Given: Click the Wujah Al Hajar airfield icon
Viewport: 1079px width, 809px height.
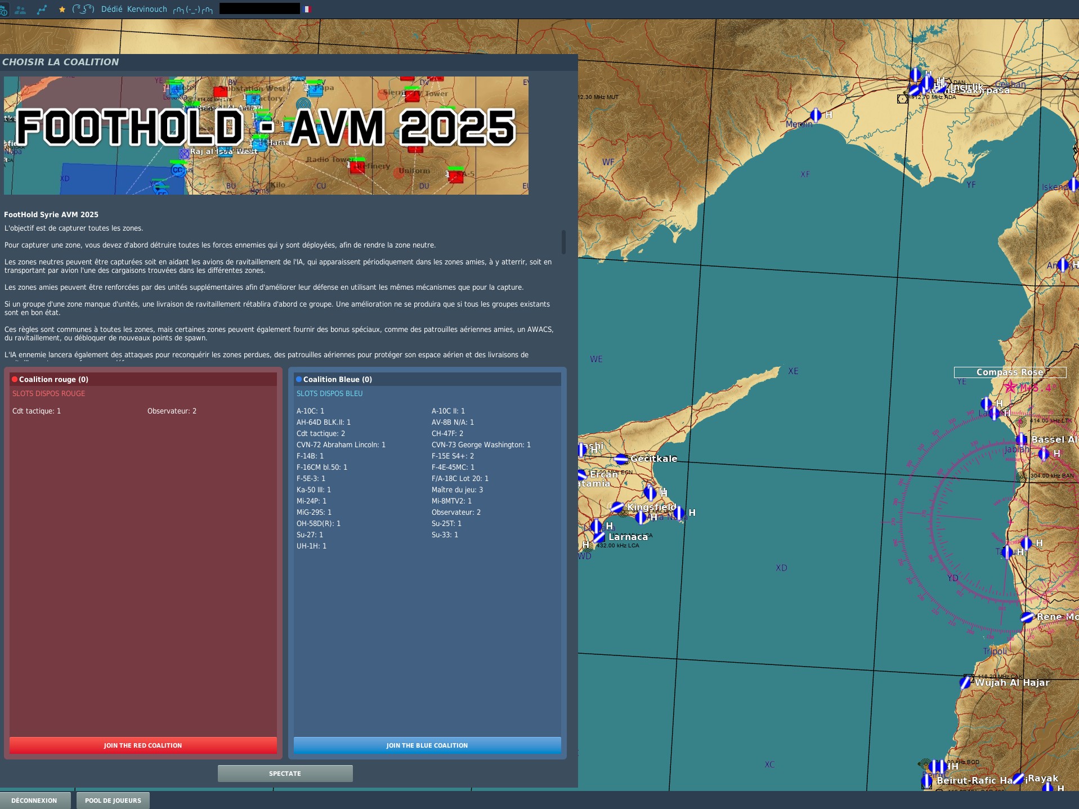Looking at the screenshot, I should click(x=965, y=682).
